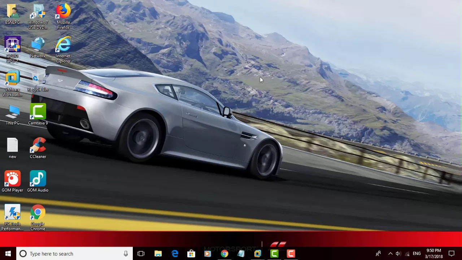Switch to Google Chrome in taskbar

pyautogui.click(x=225, y=253)
